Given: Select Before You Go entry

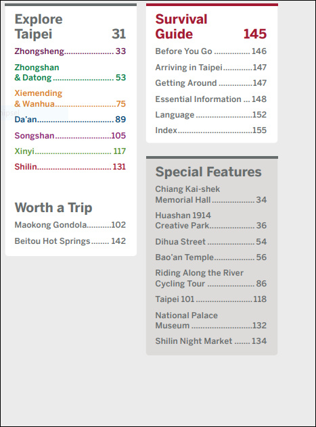Looking at the screenshot, I should (210, 51).
